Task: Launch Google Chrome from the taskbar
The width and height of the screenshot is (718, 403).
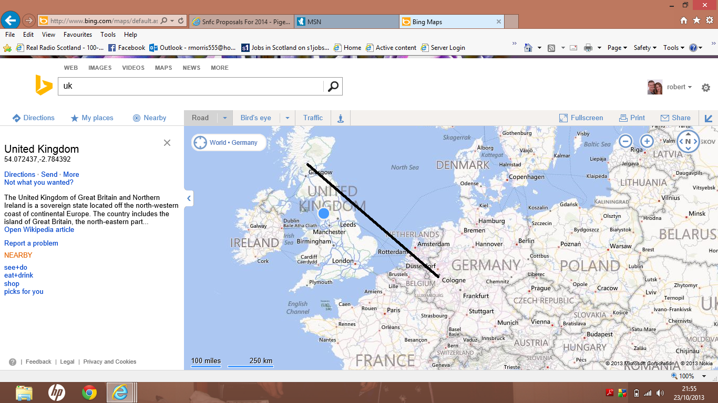Action: tap(89, 393)
